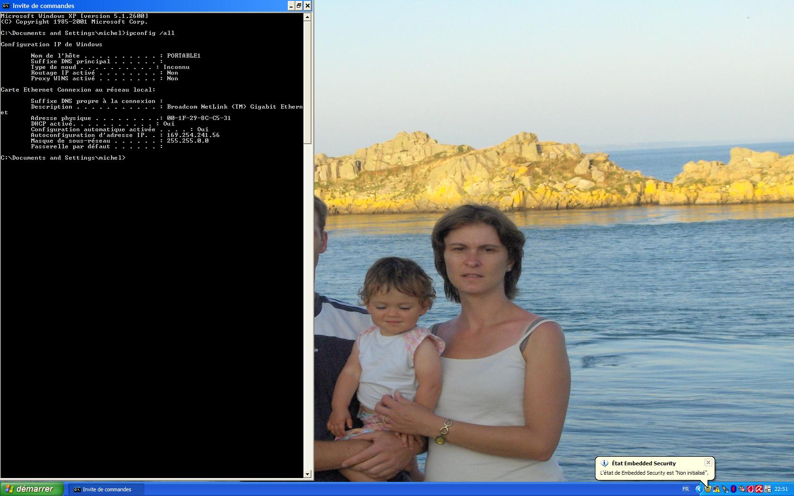Click the scroll down arrow in console
Viewport: 794px width, 496px height.
[x=307, y=474]
